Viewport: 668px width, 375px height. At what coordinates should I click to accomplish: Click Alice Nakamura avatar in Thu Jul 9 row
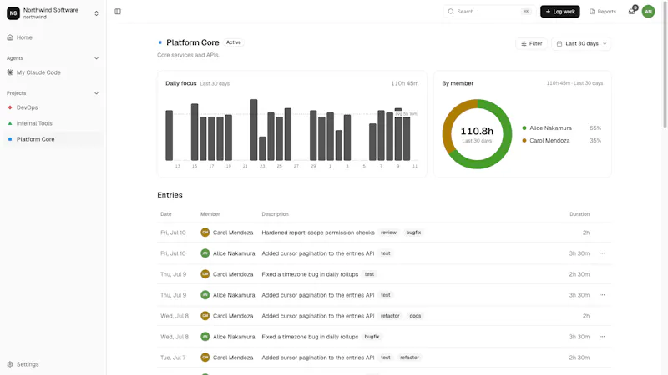coord(205,295)
